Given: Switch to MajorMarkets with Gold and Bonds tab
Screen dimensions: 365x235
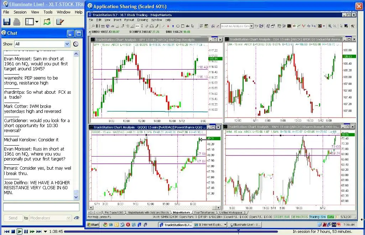Looking at the screenshot, I should [148, 213].
